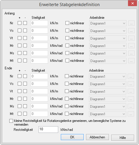The image size is (139, 145).
Task: Tick the plus checkbox for Anfang Nr
Action: pos(19,23)
